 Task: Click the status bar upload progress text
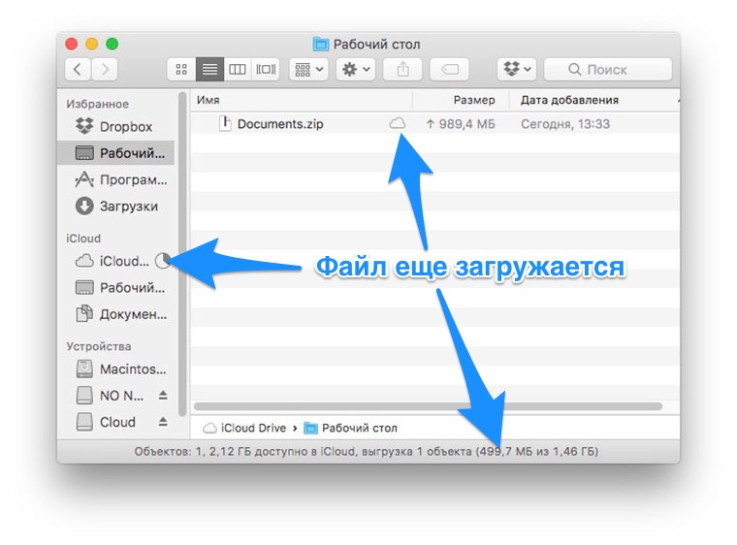367,452
